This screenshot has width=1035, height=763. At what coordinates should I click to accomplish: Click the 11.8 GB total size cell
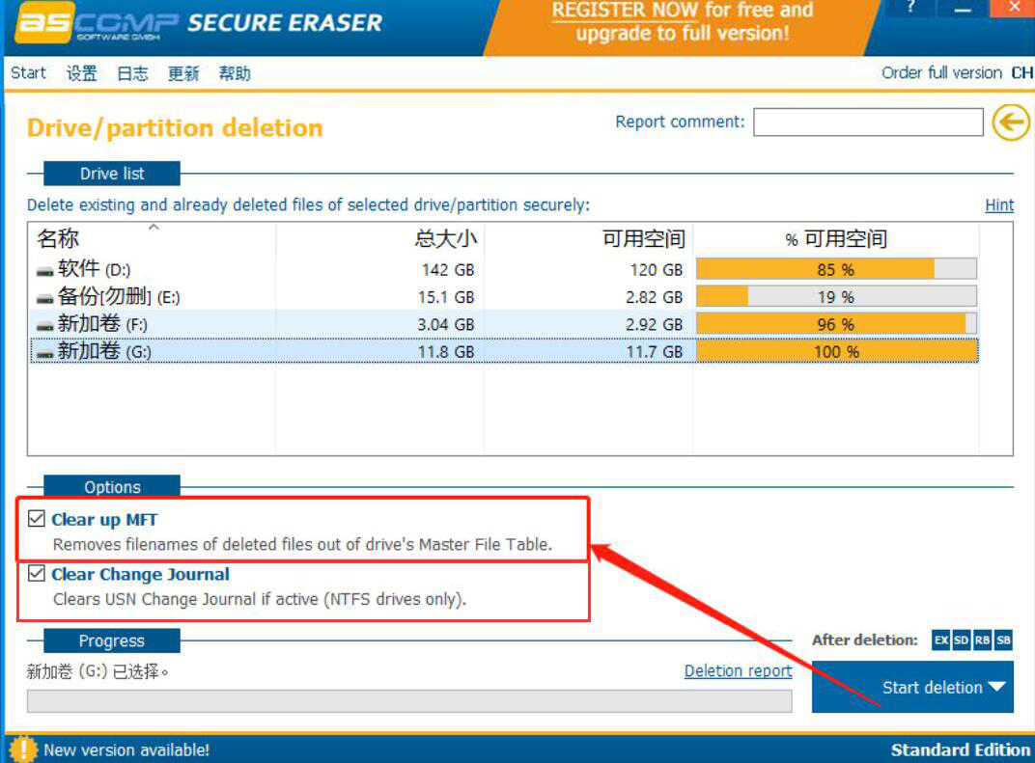[x=445, y=352]
